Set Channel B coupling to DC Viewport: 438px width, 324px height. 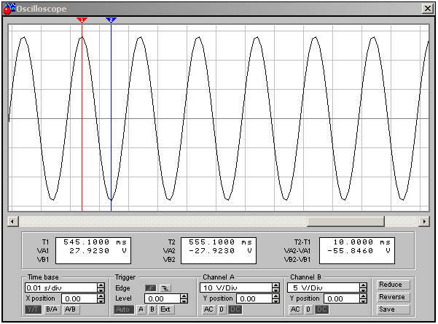[x=322, y=309]
